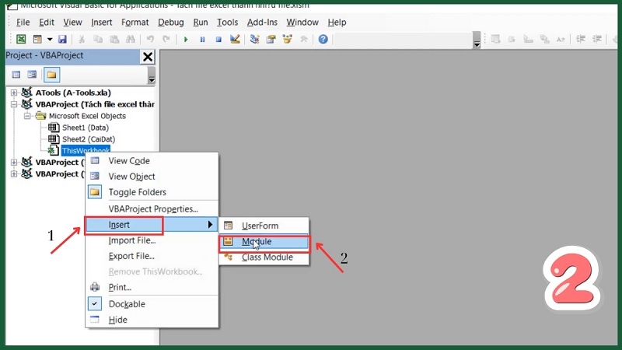Screen dimensions: 622x350
Task: Click the Paste clipboard toolbar icon
Action: [114, 39]
